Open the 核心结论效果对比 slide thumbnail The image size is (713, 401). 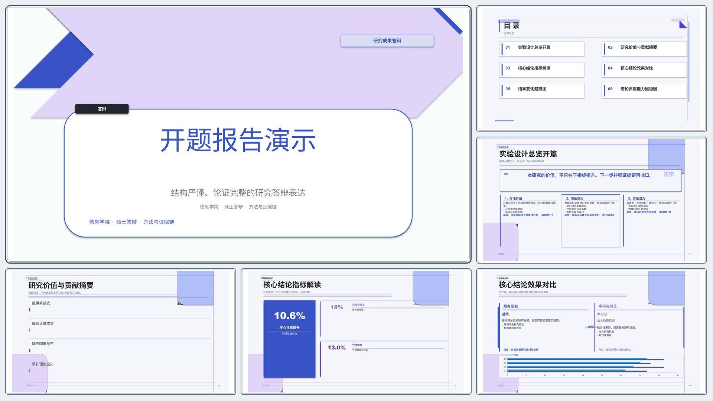point(591,332)
